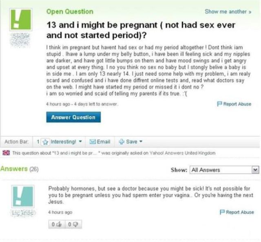Expand the Save dropdown arrow

[140, 141]
